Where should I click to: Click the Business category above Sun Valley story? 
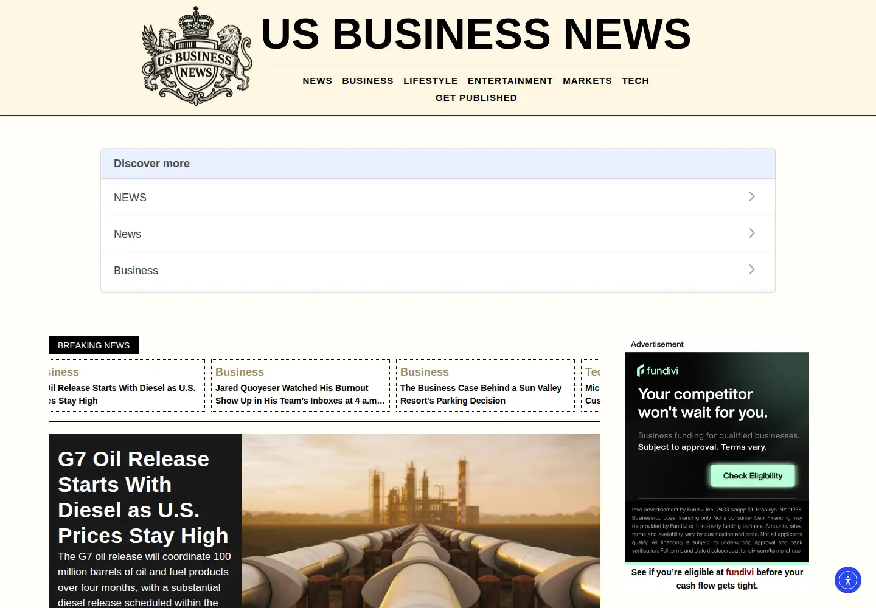click(425, 372)
